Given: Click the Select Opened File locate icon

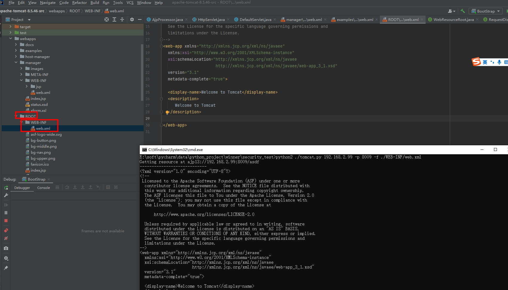Looking at the screenshot, I should coord(107,19).
